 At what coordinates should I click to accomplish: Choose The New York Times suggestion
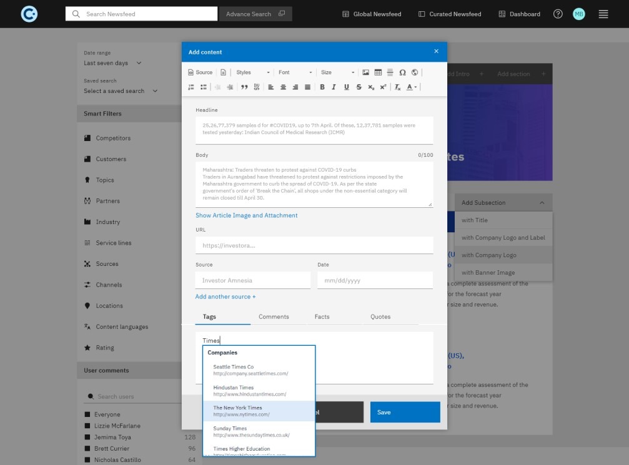coord(259,411)
